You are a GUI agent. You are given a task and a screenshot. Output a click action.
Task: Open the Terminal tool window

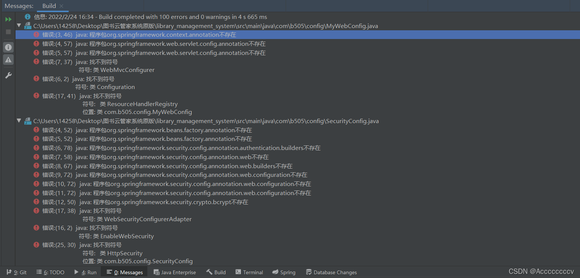point(249,272)
